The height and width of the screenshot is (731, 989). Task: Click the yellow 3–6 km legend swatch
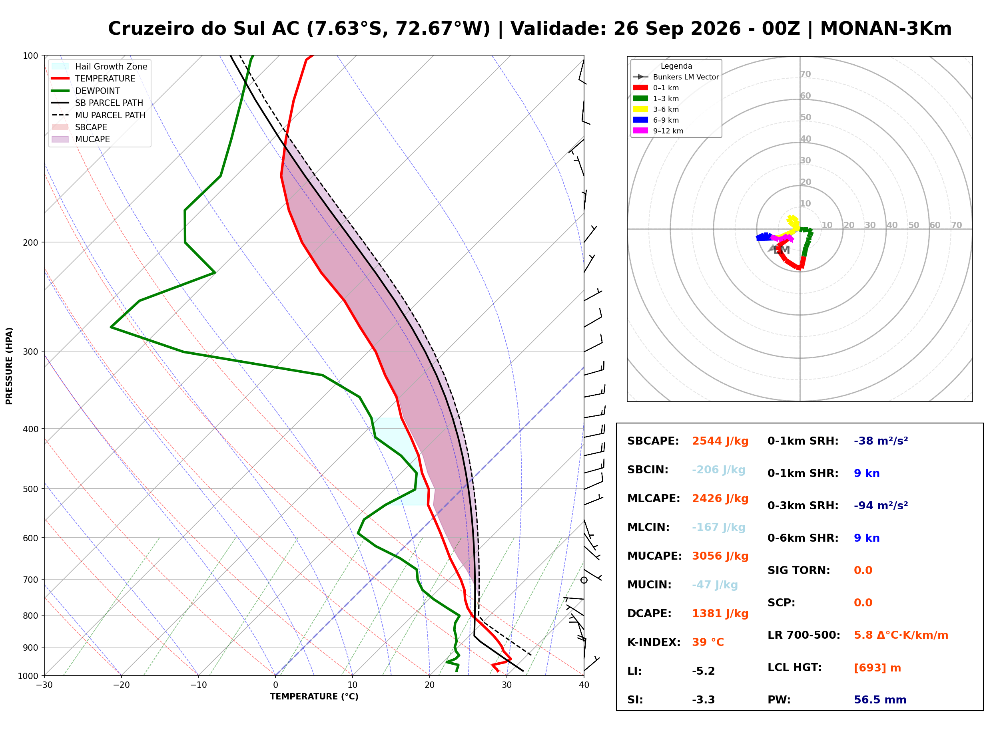point(640,109)
